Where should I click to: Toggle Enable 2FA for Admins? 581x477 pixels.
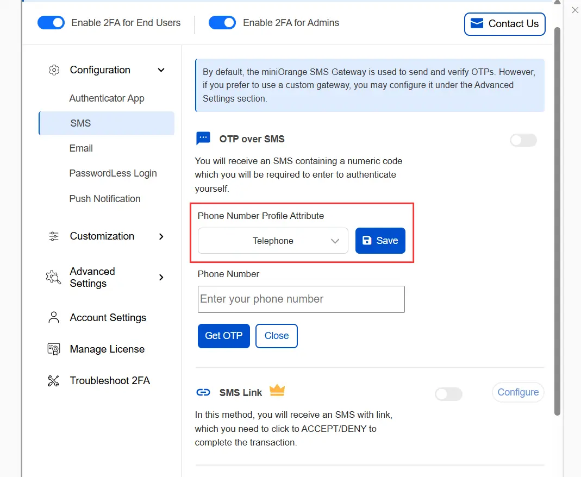point(222,23)
